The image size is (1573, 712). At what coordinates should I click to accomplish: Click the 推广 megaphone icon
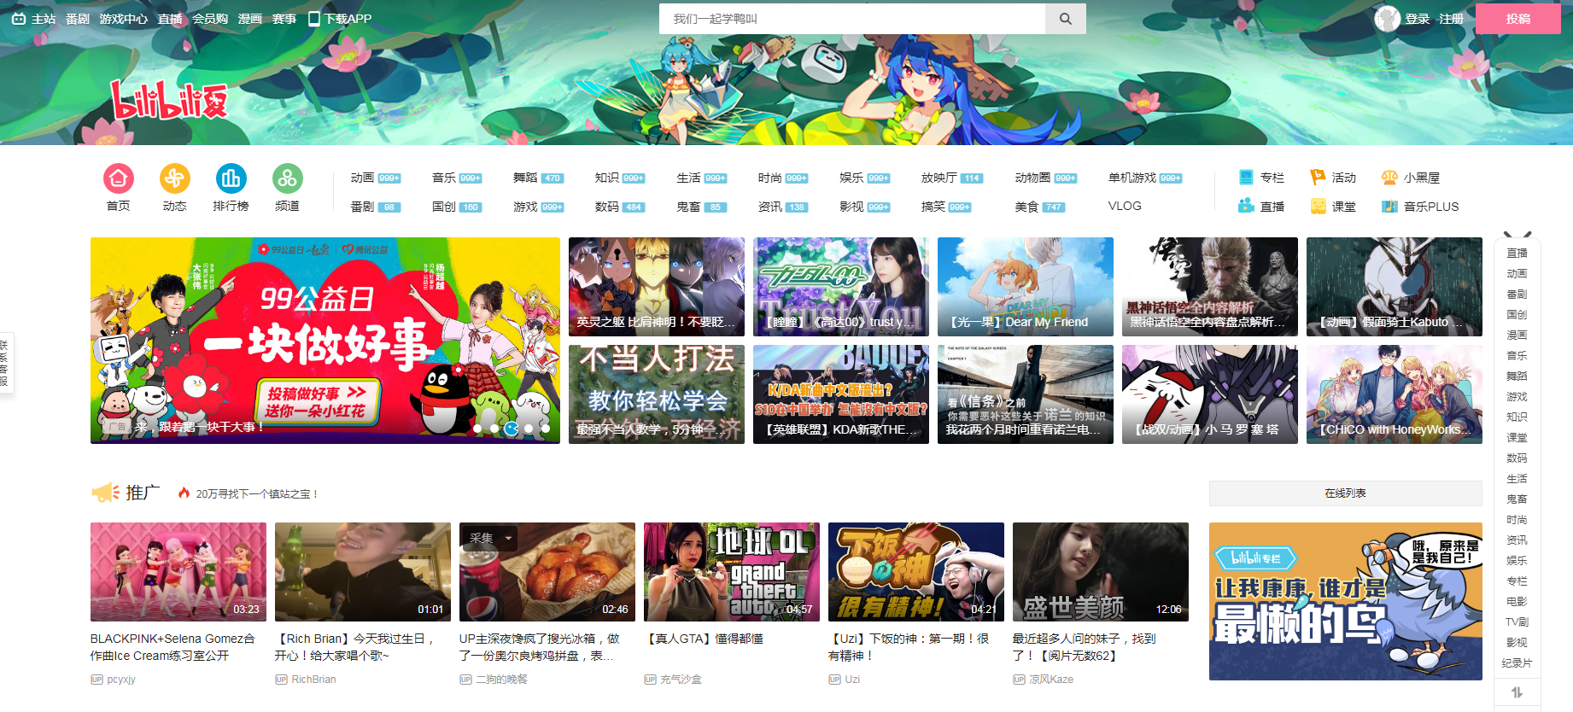105,493
